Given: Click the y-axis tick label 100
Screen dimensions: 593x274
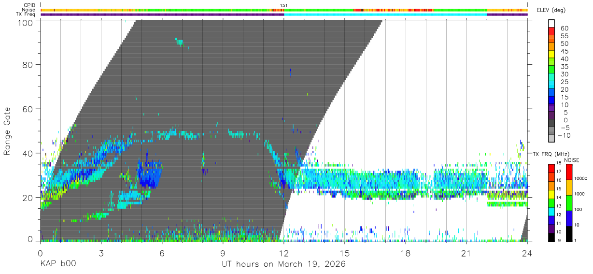Looking at the screenshot, I should (26, 22).
